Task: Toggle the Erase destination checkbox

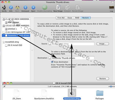Action: click(x=52, y=62)
